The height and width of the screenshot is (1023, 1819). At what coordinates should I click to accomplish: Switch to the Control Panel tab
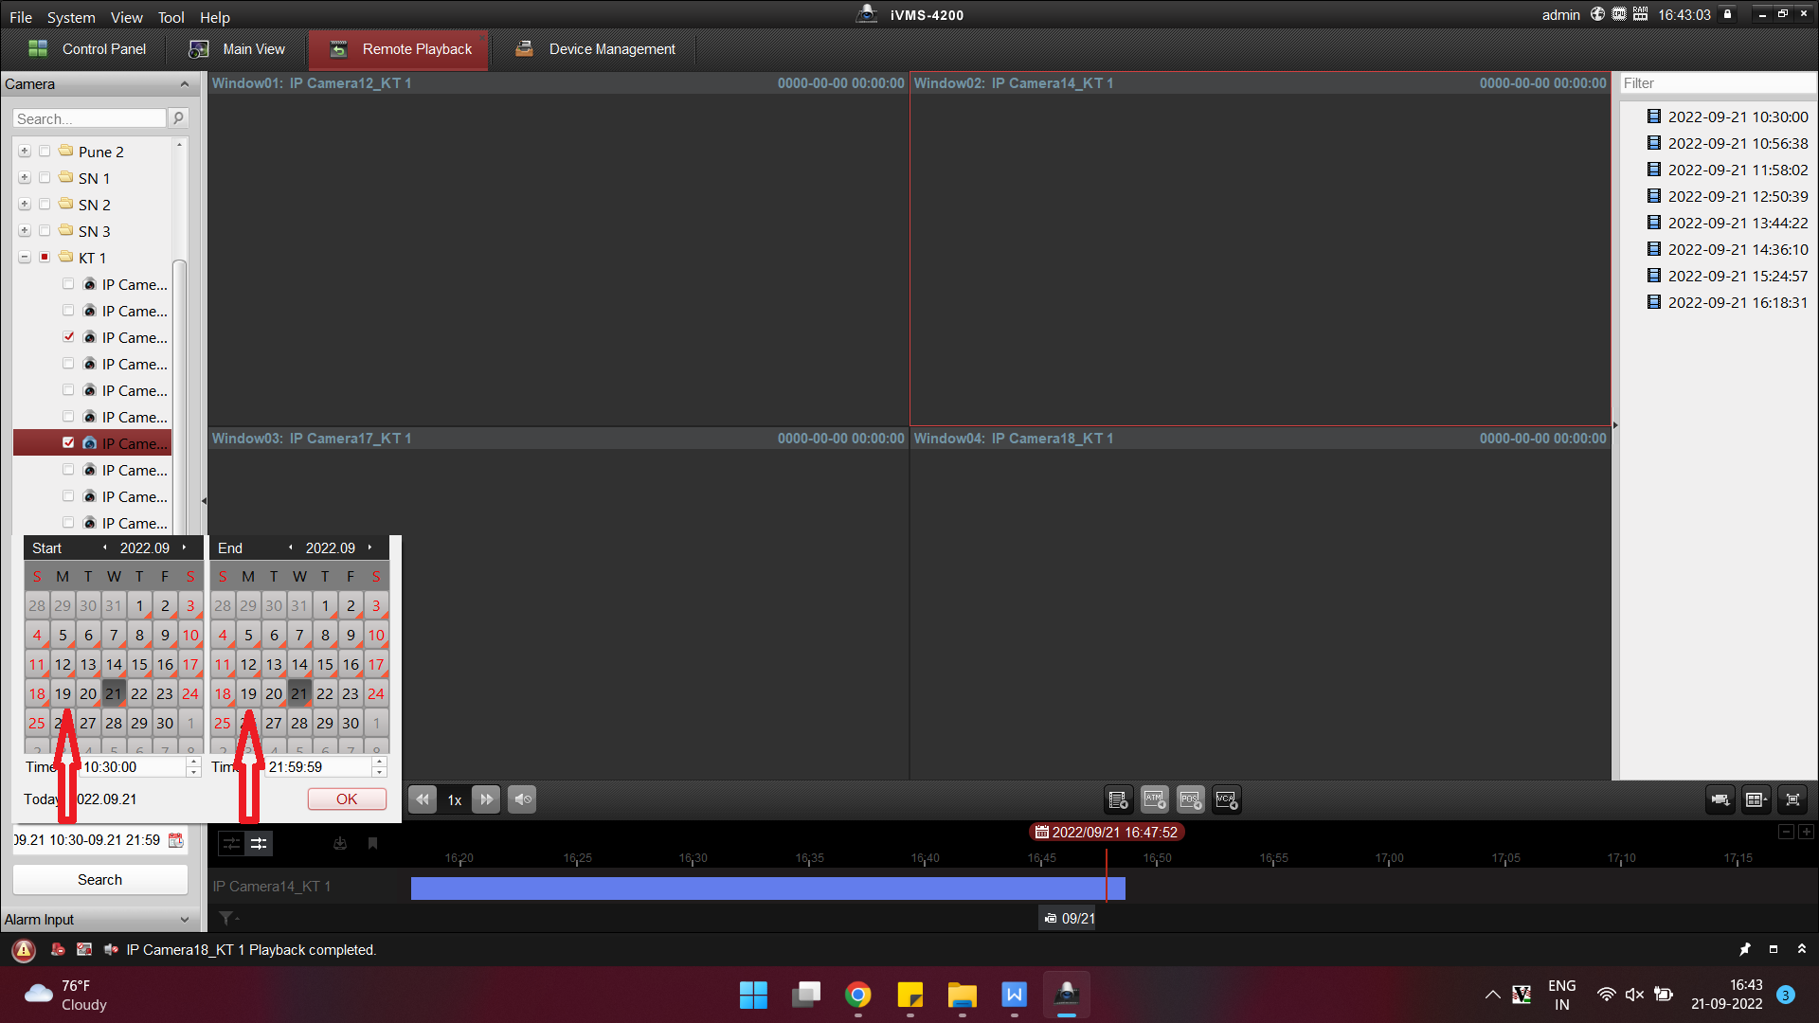pos(87,49)
